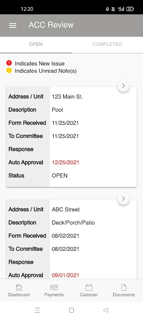
Task: Open the Calendar icon in bottom bar
Action: 89,287
